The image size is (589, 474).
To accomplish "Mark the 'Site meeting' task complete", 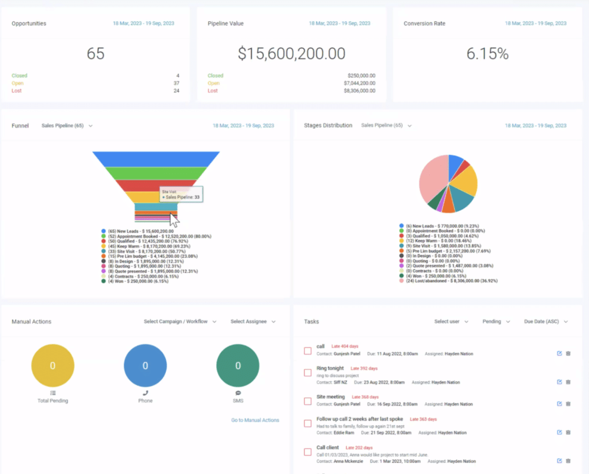I will [308, 400].
